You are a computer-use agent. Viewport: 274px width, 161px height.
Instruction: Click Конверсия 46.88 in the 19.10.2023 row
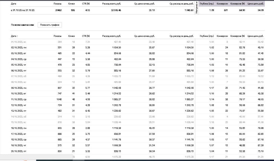click(242, 145)
